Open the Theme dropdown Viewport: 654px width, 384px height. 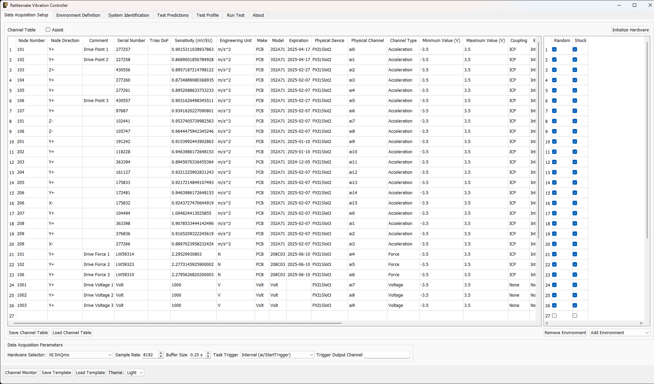coord(135,372)
